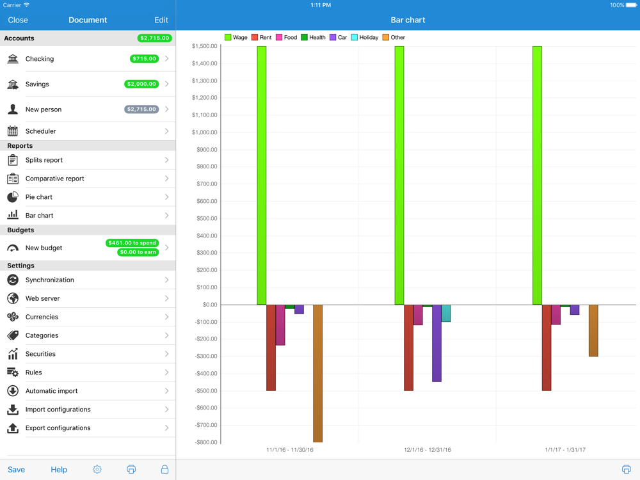
Task: Tap the Automatic import download icon
Action: tap(13, 390)
